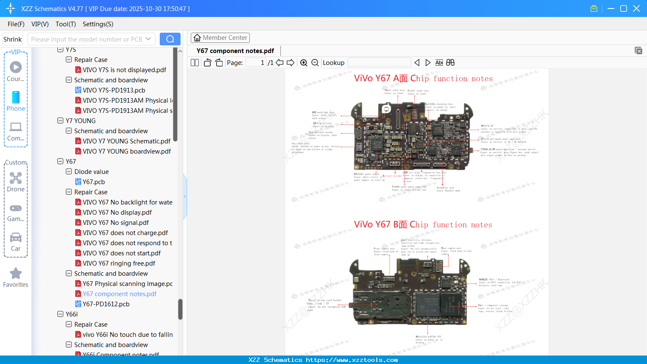647x364 pixels.
Task: Collapse the Y67 tree node
Action: (60, 161)
